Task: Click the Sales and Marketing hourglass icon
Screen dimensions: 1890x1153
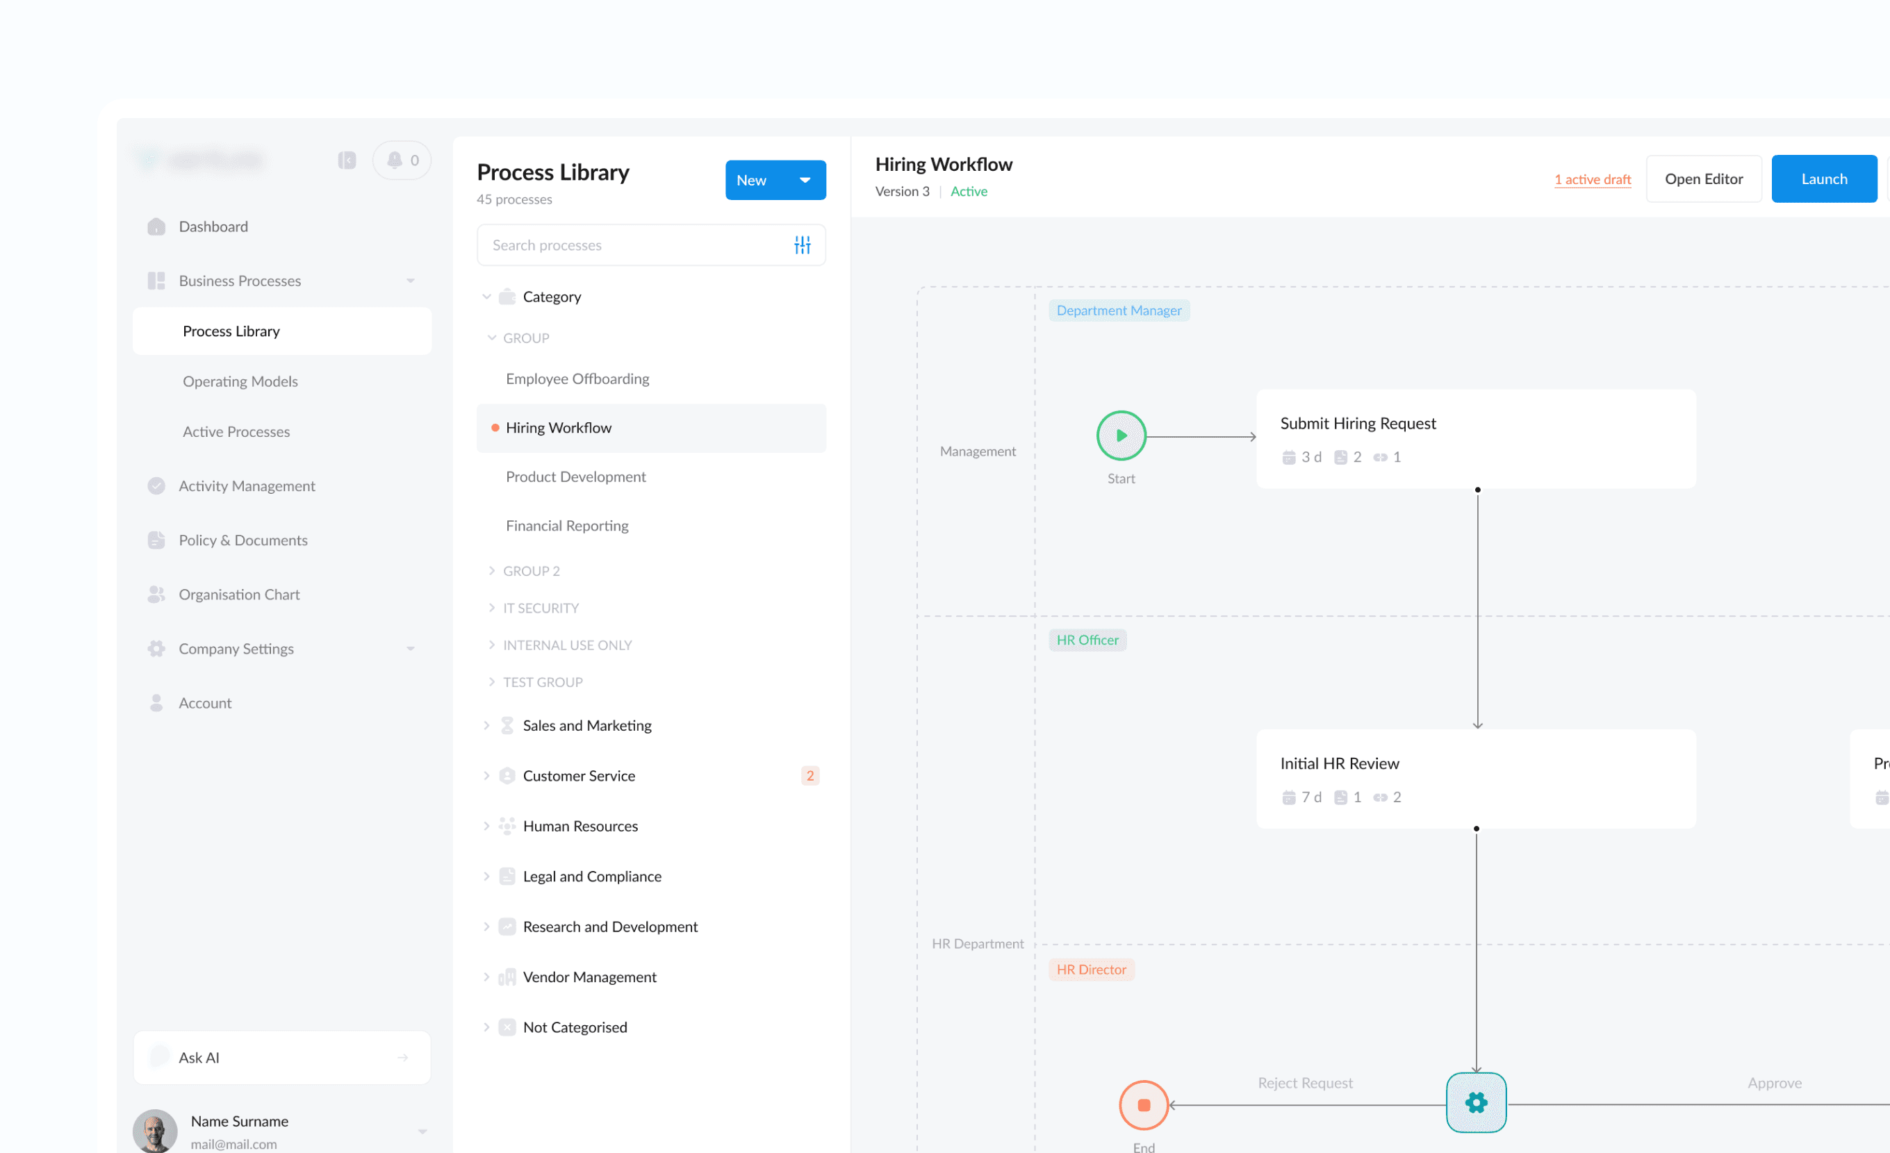Action: (507, 725)
